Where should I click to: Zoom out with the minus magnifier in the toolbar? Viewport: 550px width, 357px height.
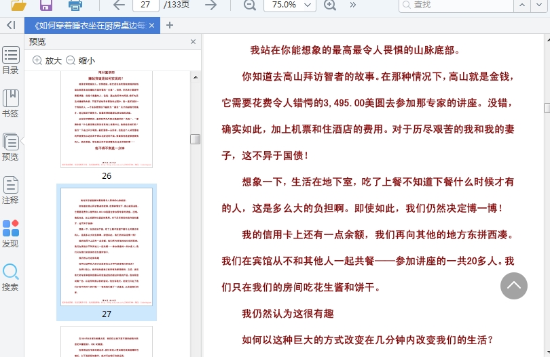coord(249,5)
